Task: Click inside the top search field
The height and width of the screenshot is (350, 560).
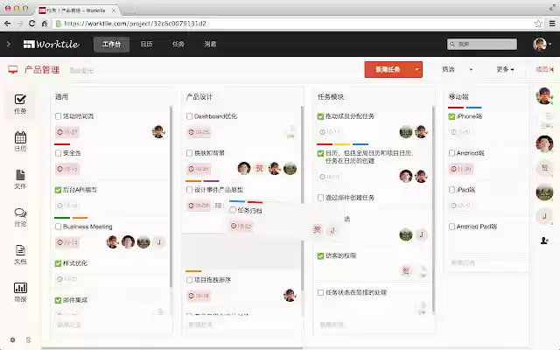Action: point(482,45)
